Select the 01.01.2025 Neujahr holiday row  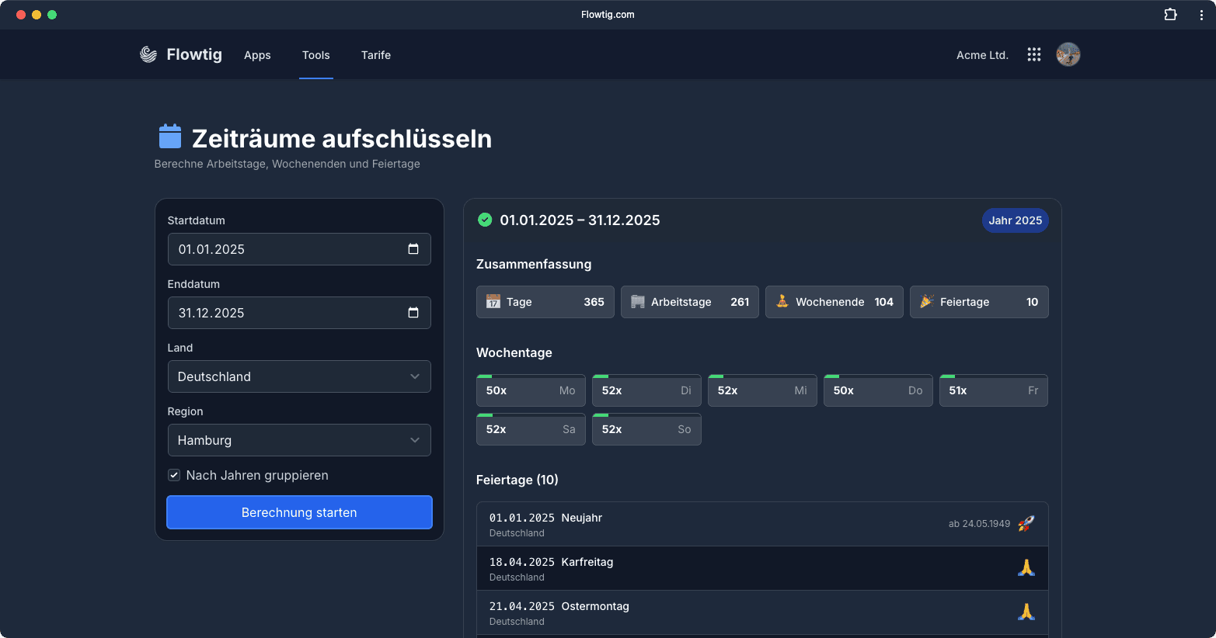pos(762,524)
